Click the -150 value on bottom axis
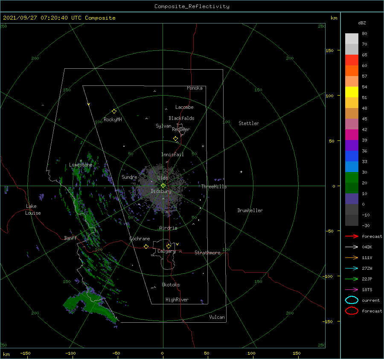Screen dimensions: 384x359 [25, 353]
